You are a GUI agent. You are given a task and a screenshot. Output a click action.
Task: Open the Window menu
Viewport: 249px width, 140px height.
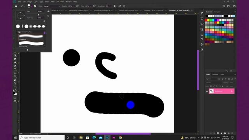[68, 2]
